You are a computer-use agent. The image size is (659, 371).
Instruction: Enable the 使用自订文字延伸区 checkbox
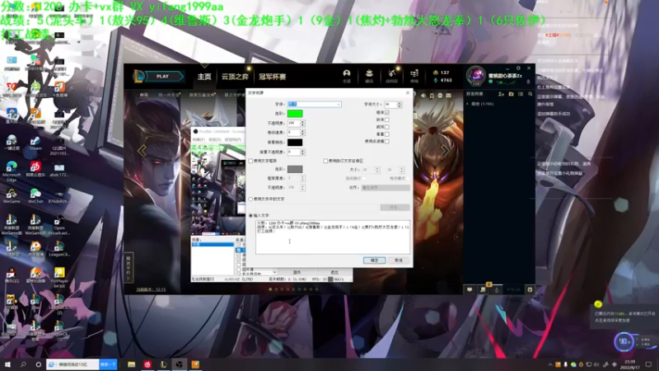(325, 161)
